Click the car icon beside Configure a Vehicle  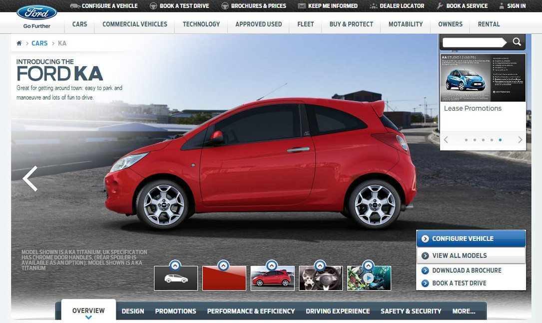tap(74, 6)
